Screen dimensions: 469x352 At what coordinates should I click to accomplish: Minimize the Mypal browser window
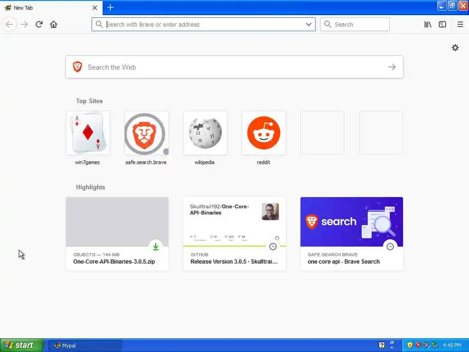click(442, 5)
